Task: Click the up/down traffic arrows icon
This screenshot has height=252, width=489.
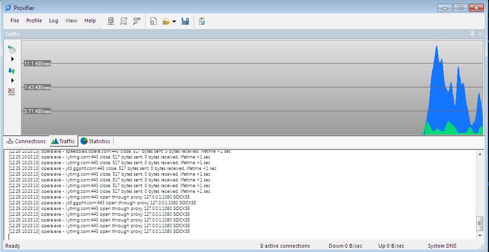Action: (x=11, y=71)
